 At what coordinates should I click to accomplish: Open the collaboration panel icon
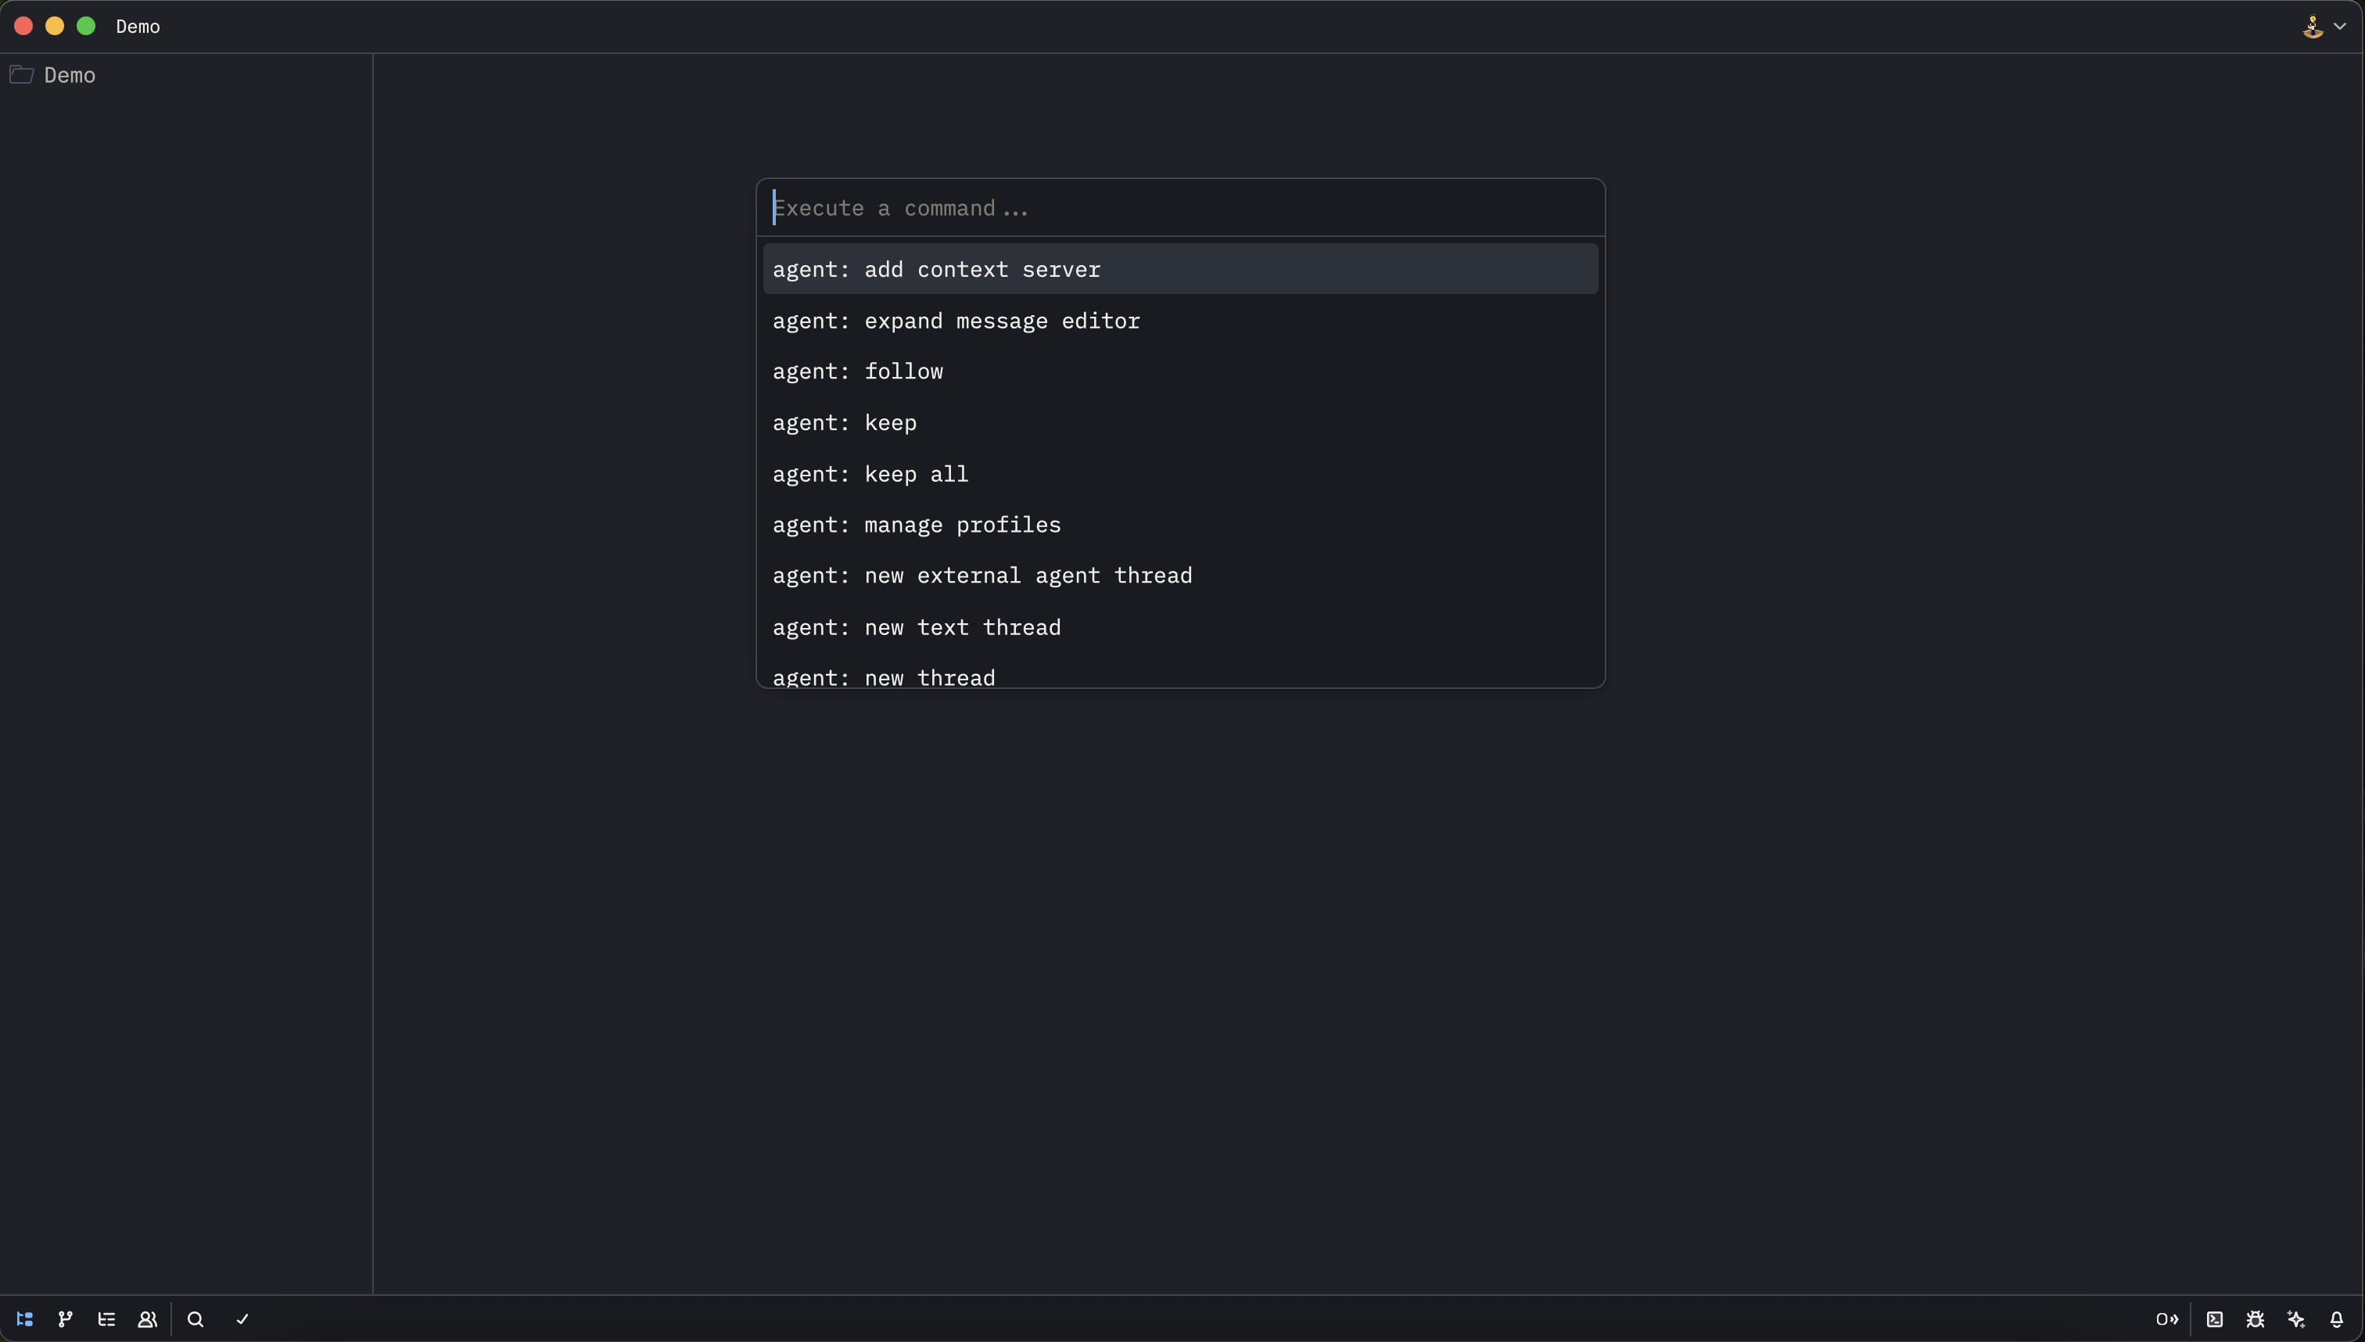point(148,1319)
